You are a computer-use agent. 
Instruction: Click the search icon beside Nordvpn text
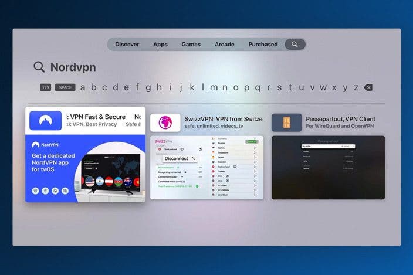39,67
